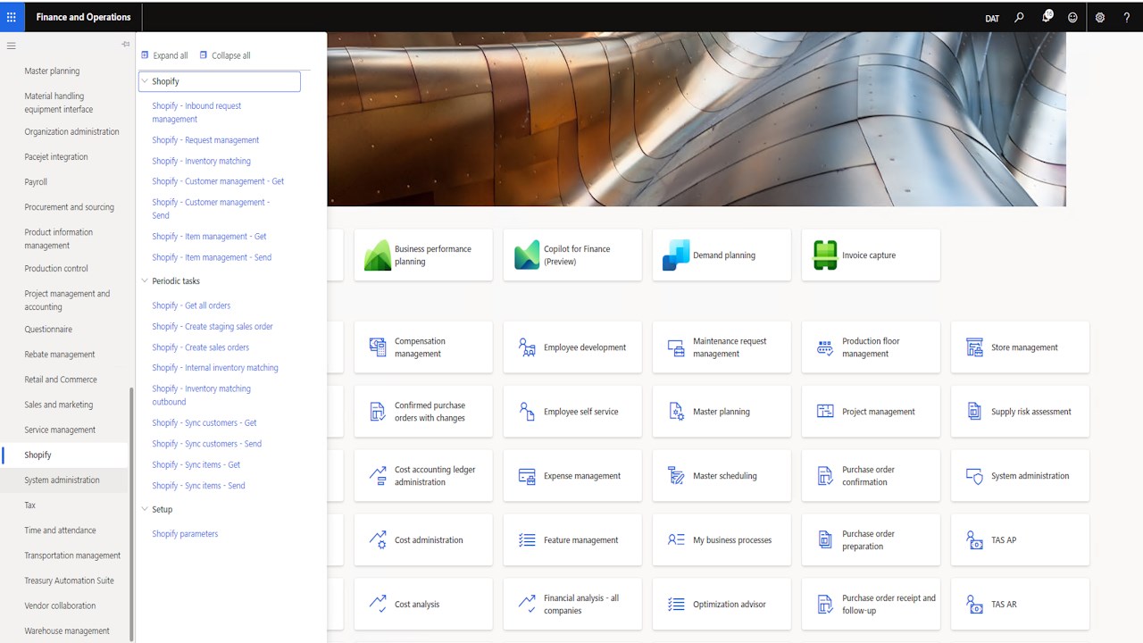The height and width of the screenshot is (643, 1143).
Task: Open Shopify - Internal inventory matching link
Action: [x=215, y=368]
